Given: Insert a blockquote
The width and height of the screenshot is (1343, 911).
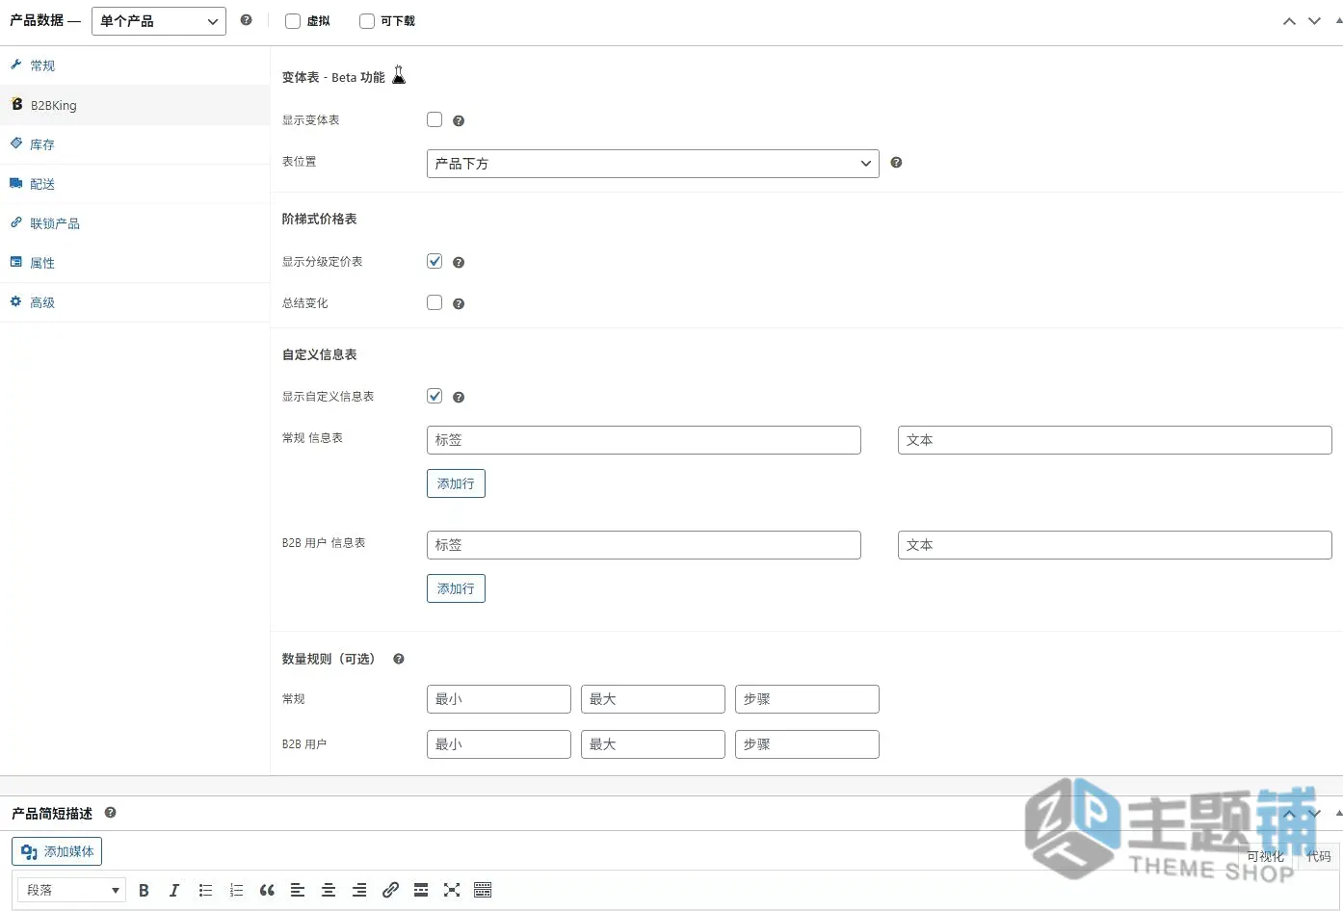Looking at the screenshot, I should click(x=267, y=890).
